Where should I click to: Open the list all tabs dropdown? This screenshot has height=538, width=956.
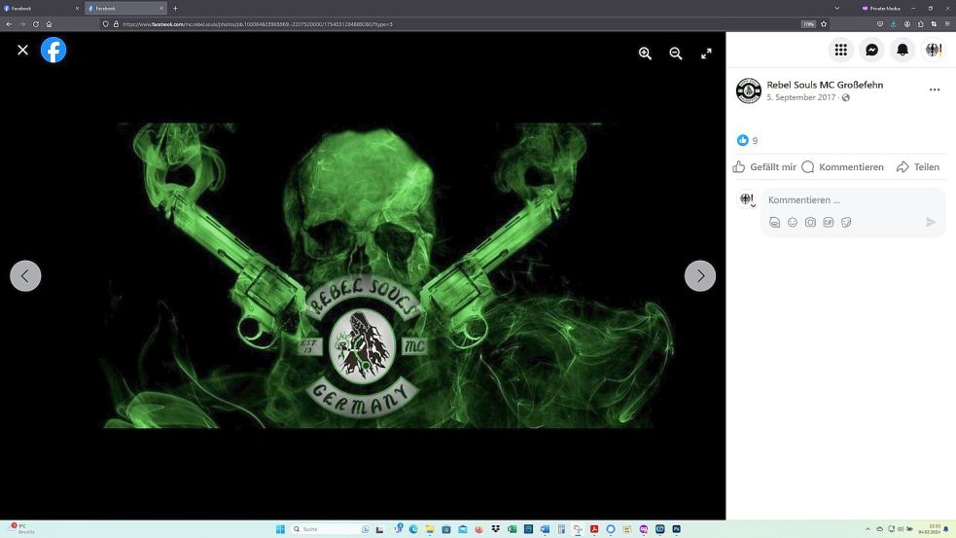tap(836, 8)
